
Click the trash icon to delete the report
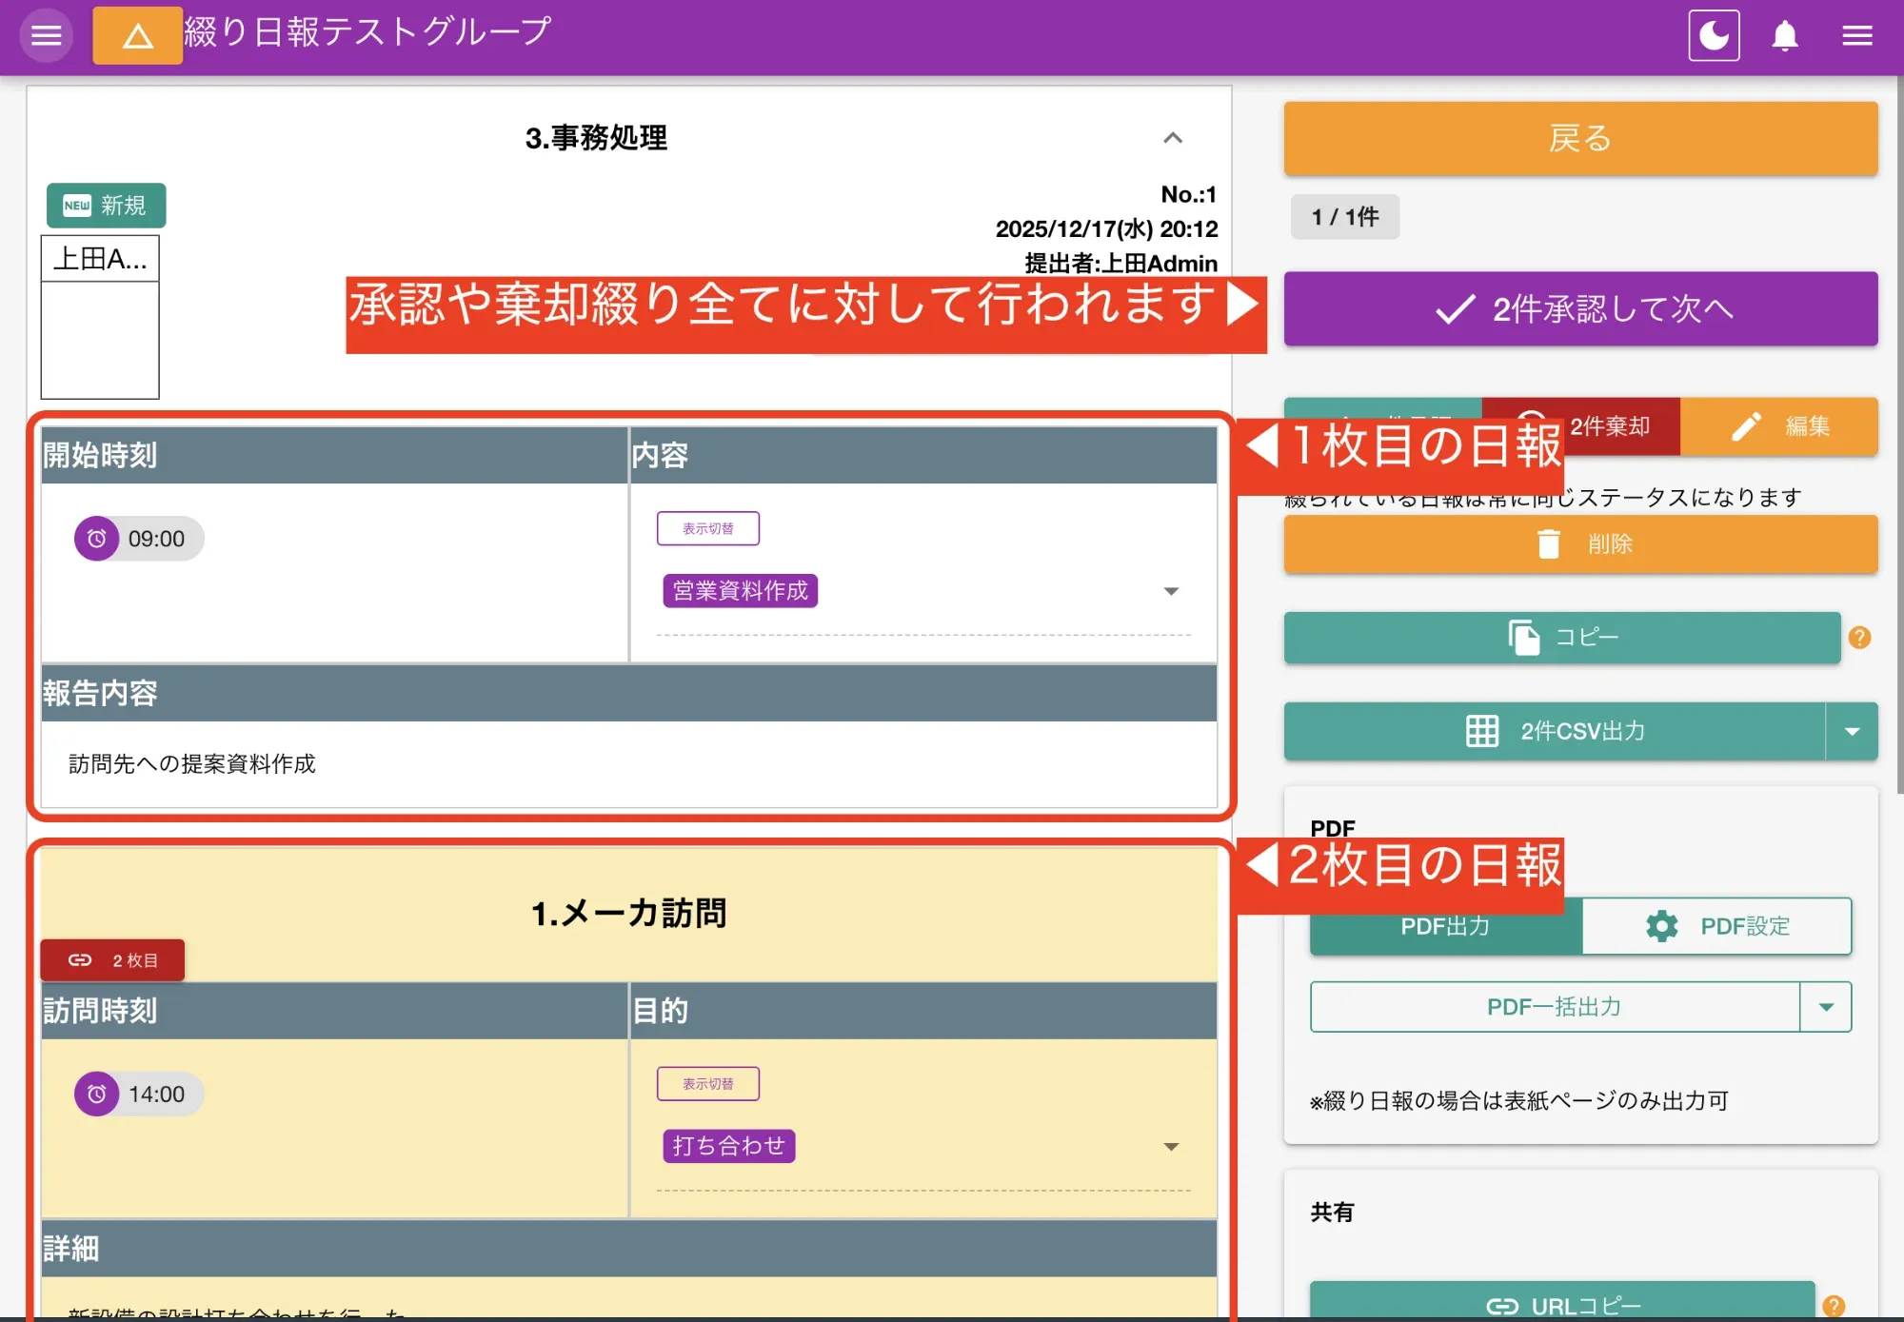(1550, 543)
